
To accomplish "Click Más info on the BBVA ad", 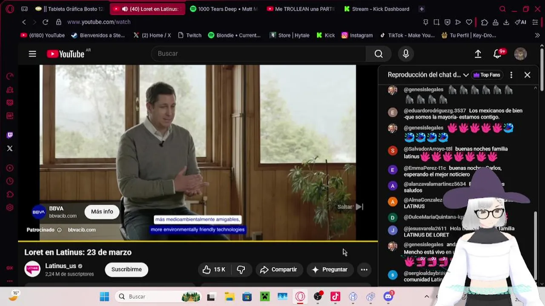I will coord(102,212).
